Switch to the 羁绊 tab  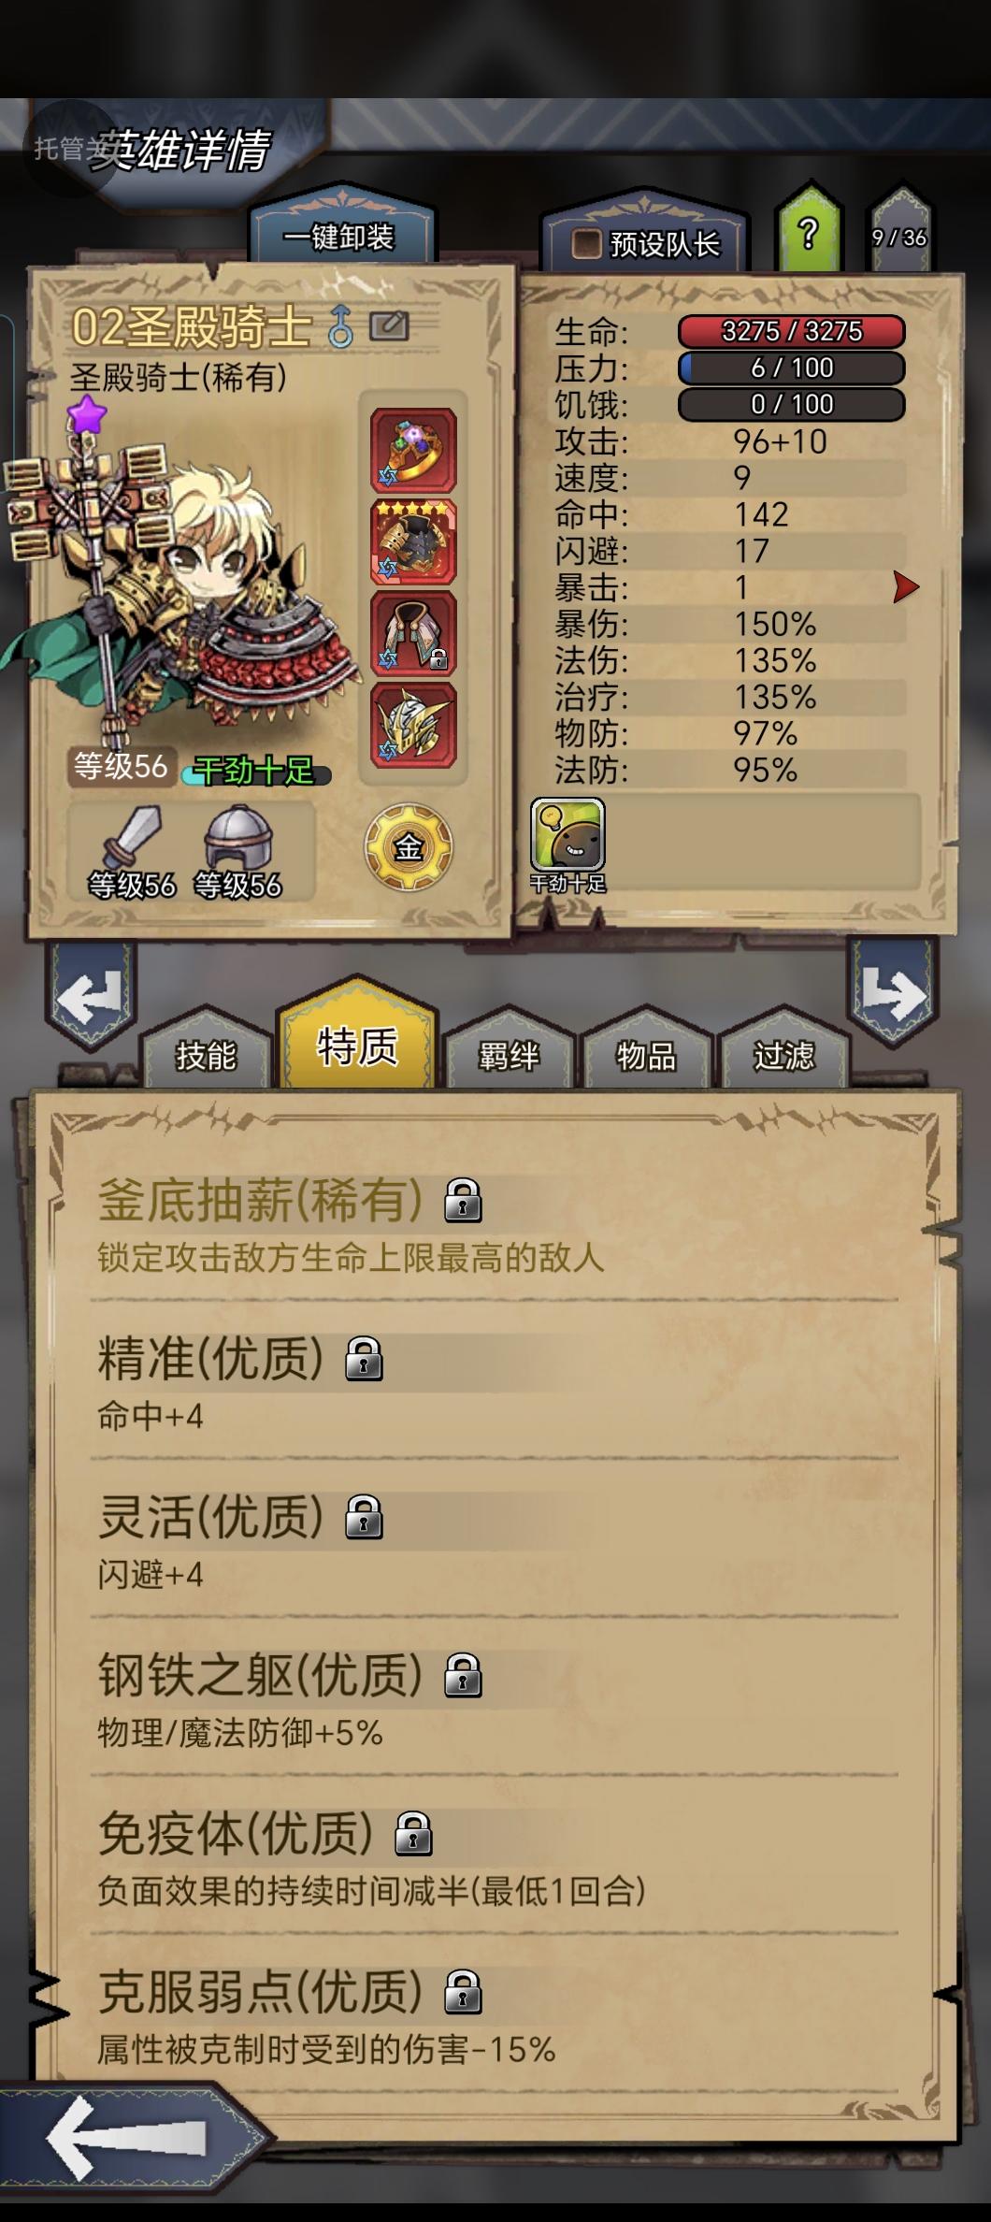(509, 1054)
